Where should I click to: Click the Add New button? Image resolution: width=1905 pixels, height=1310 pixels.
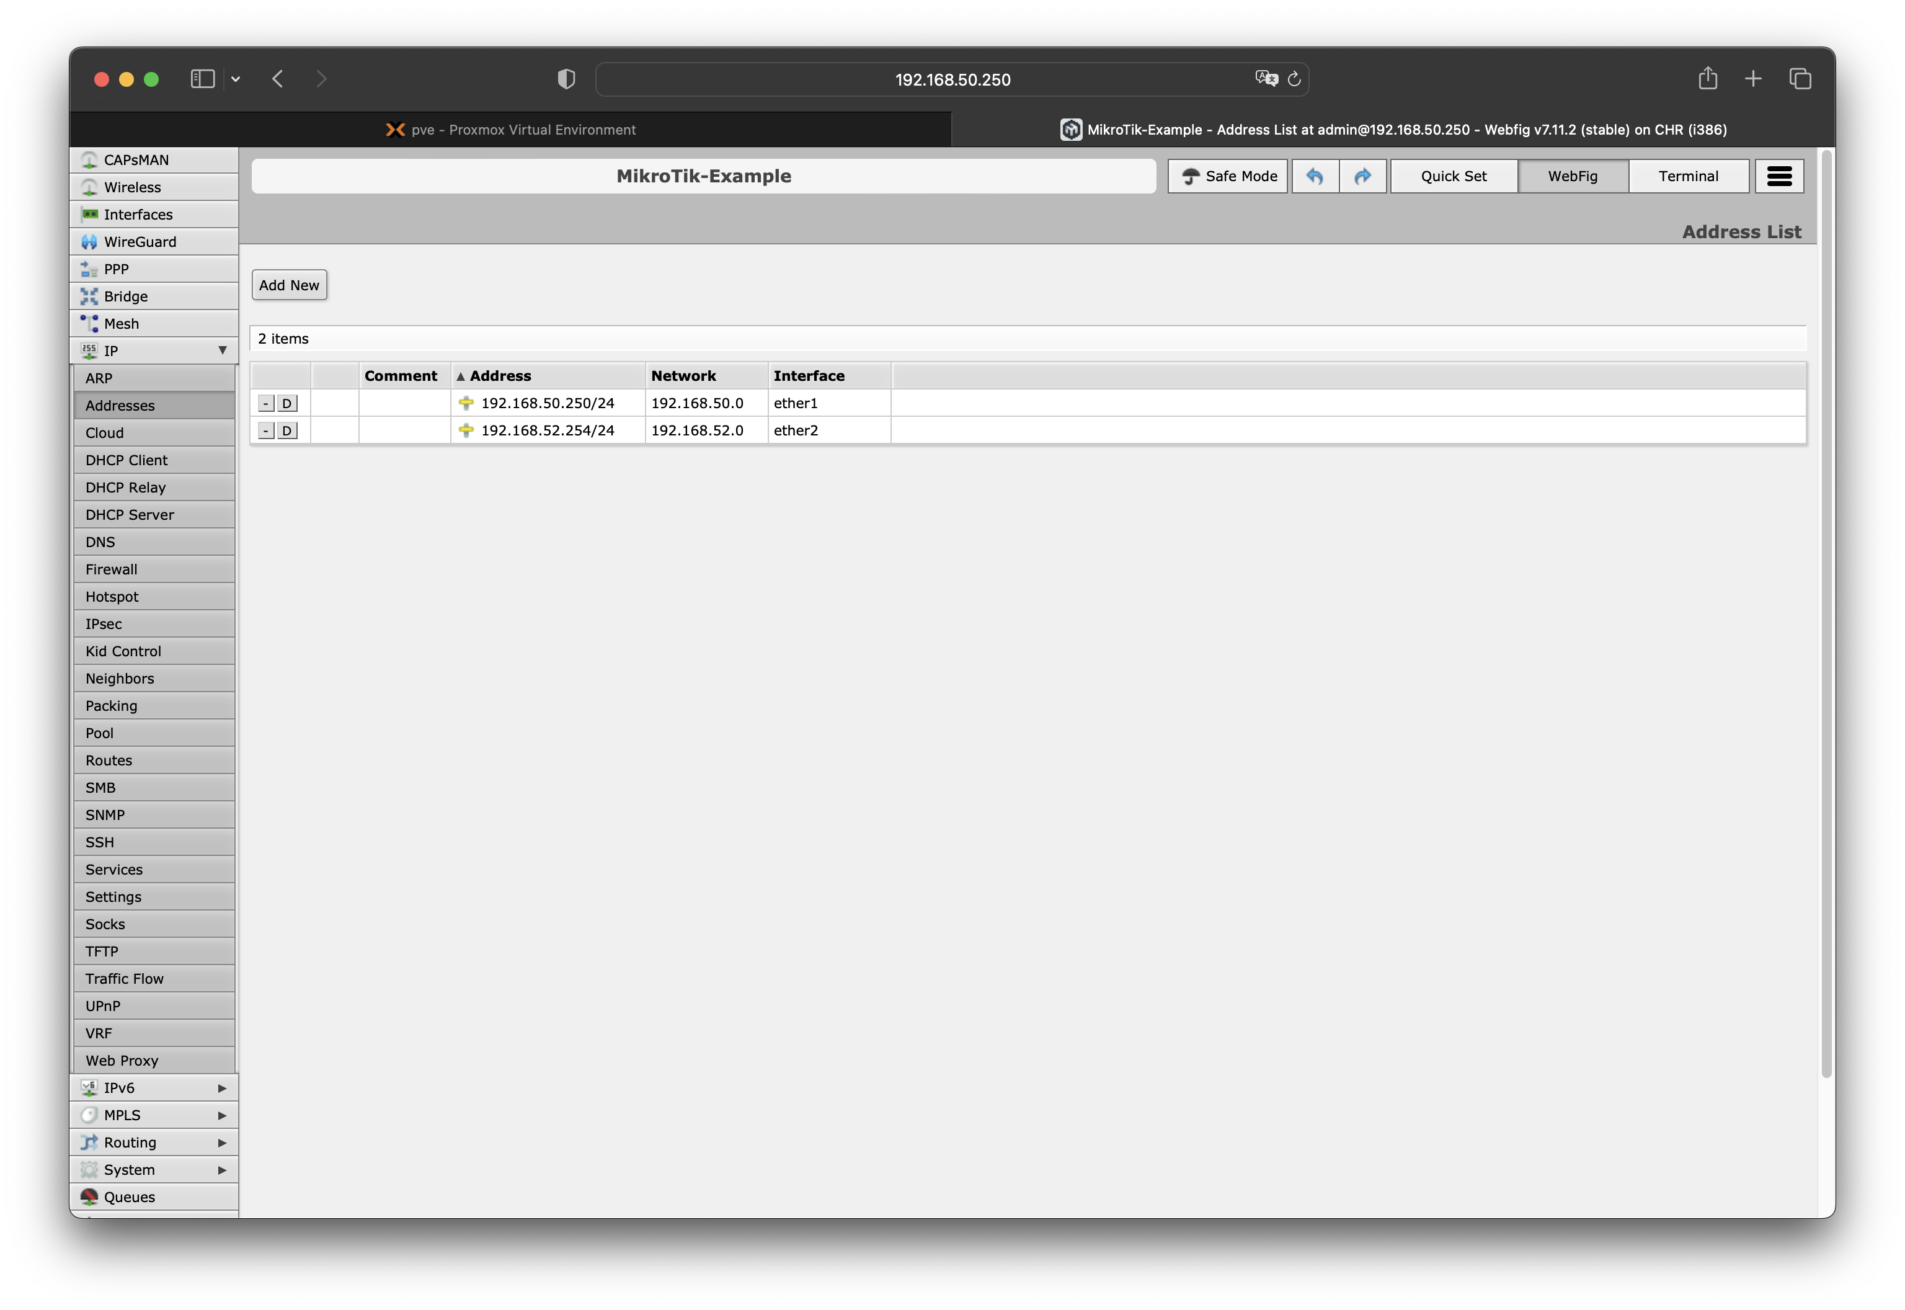(x=289, y=285)
